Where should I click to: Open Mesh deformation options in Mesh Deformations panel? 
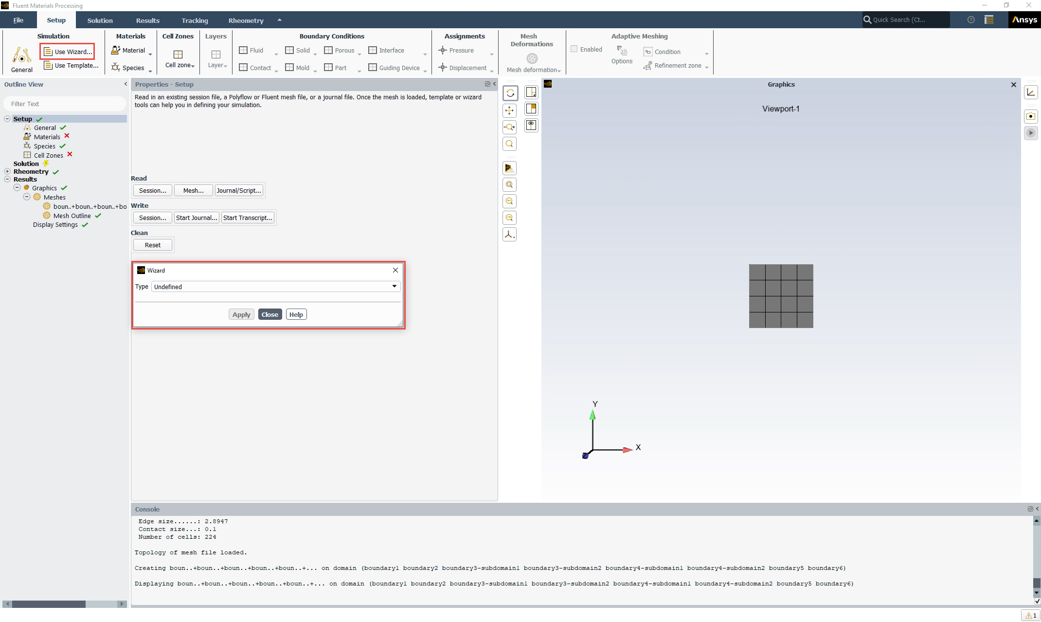tap(533, 70)
